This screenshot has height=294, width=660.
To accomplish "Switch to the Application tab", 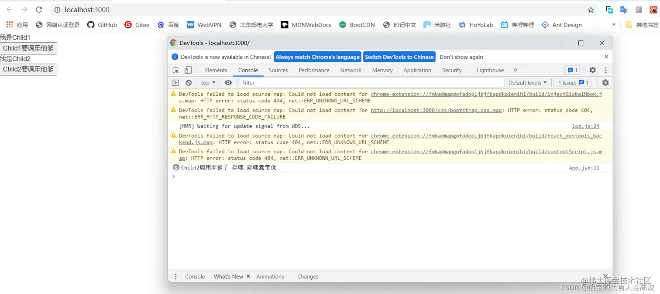I will [x=417, y=70].
